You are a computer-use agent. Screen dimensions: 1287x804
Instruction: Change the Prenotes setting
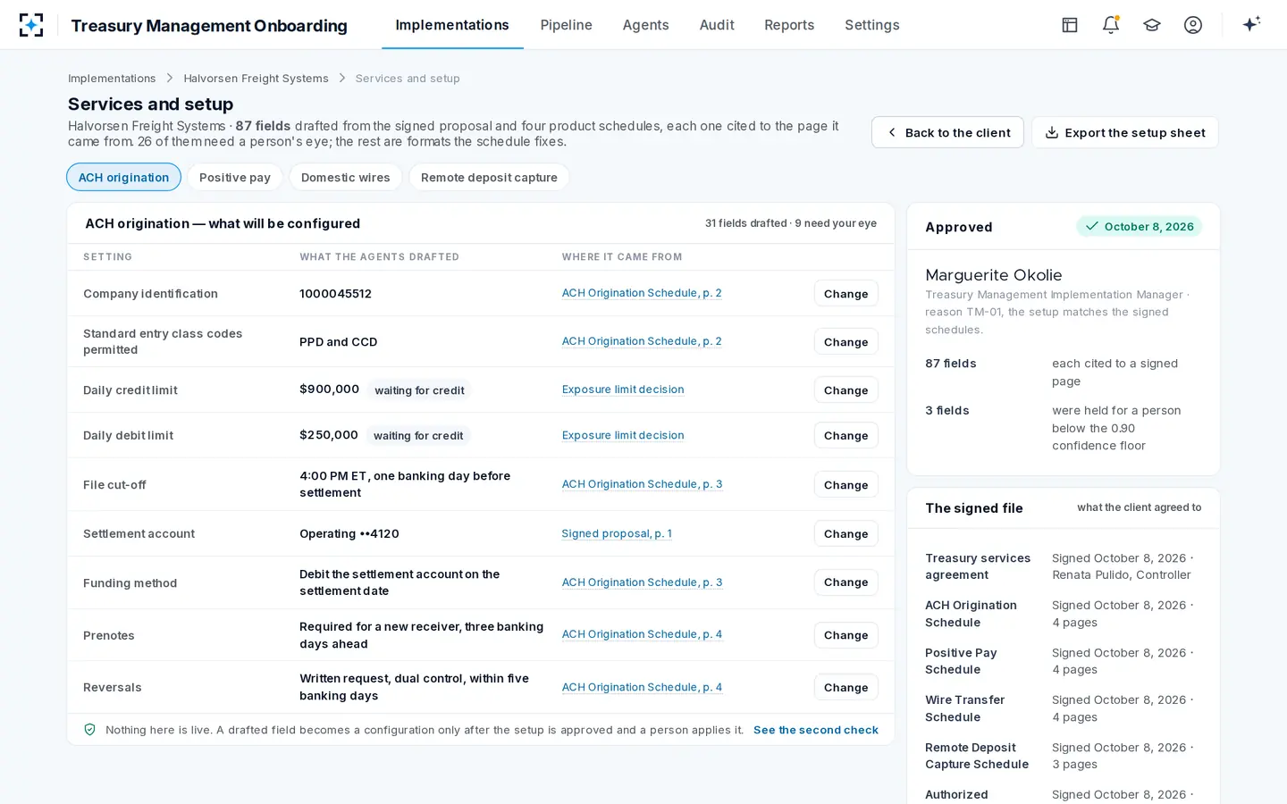(x=845, y=634)
